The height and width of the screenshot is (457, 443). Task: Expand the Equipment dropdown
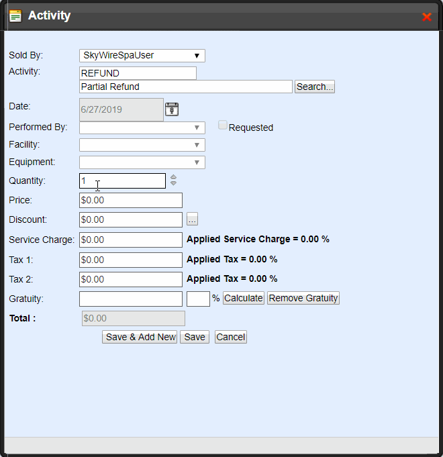coord(142,162)
